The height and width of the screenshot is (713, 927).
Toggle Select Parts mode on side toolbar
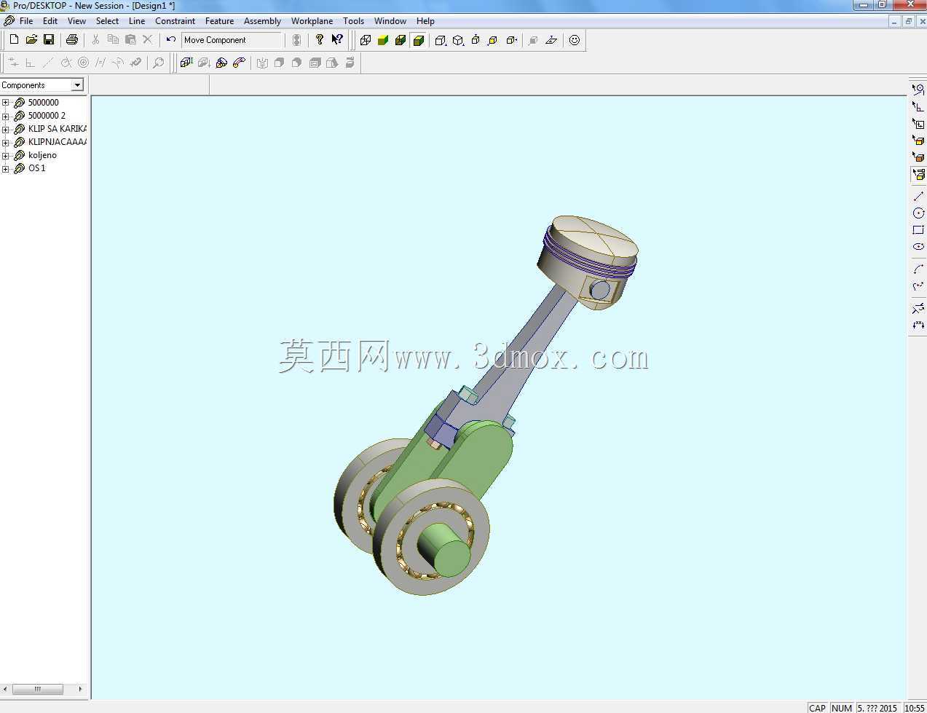(x=918, y=175)
